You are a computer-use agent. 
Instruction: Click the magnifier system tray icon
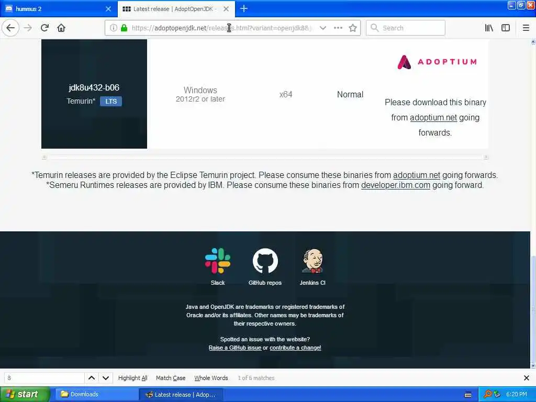click(487, 394)
